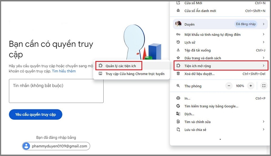Click the Yêu cầu quyền truy cập button
This screenshot has height=156, width=271.
pyautogui.click(x=36, y=114)
